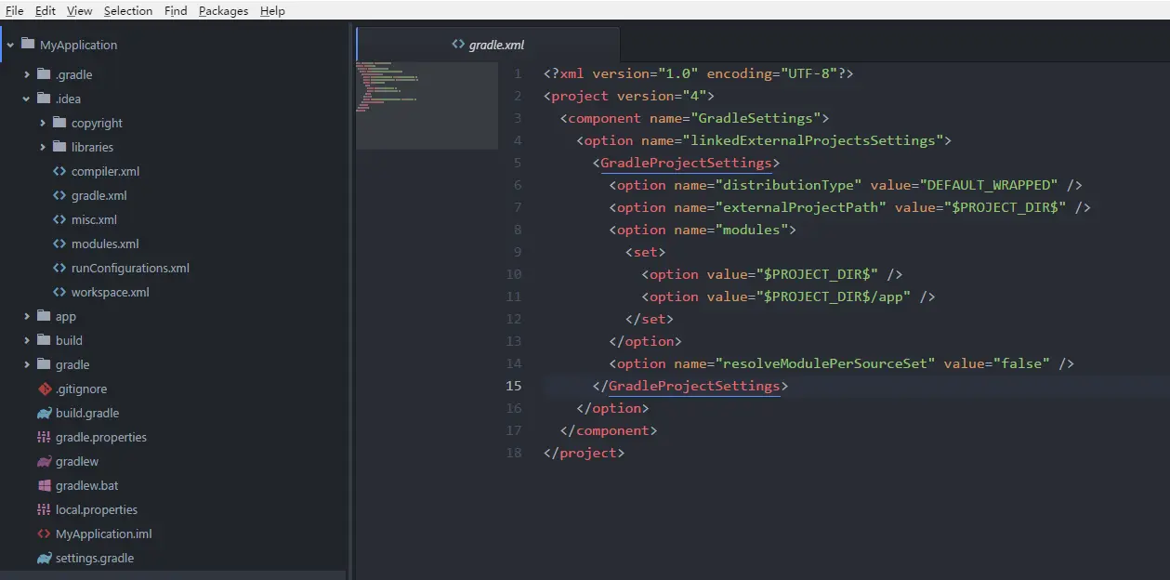Click the "DEFAULT_WRAPPED" value text
This screenshot has height=580, width=1170.
click(989, 185)
